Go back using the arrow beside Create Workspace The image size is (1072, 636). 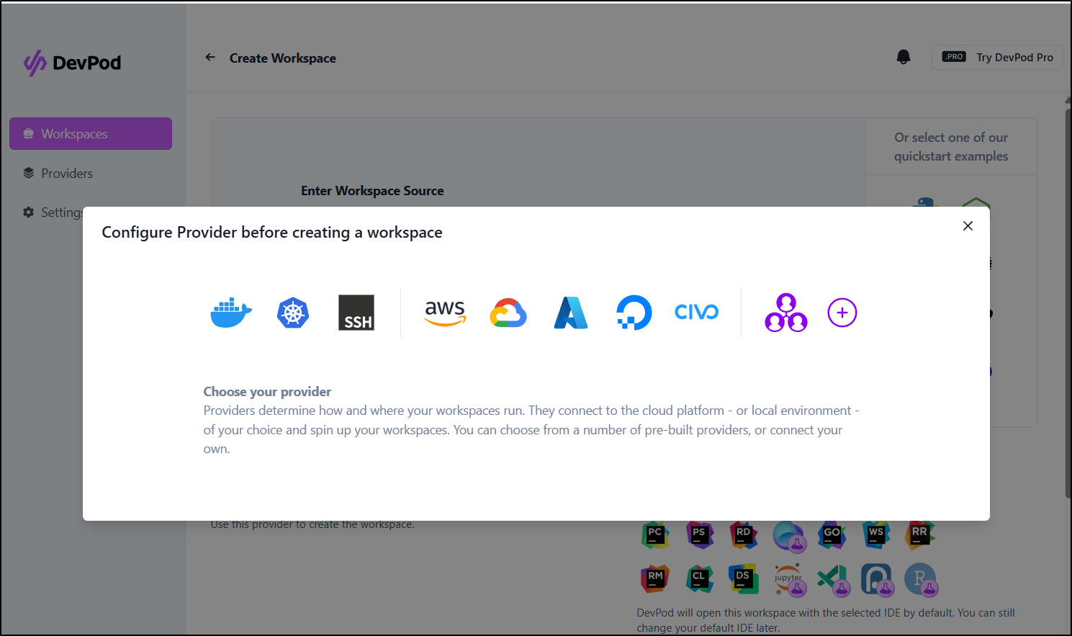(x=210, y=58)
